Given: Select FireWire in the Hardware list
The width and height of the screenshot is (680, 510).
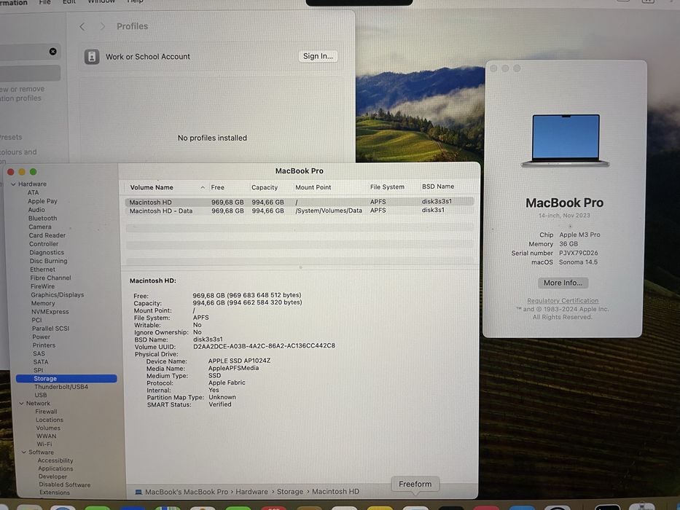Looking at the screenshot, I should (42, 286).
